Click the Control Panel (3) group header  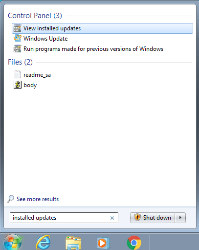click(35, 16)
